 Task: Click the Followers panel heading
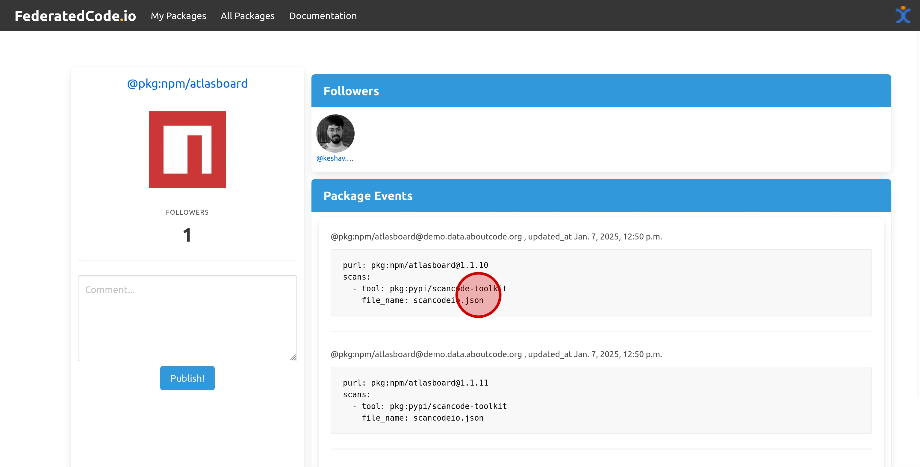[351, 91]
